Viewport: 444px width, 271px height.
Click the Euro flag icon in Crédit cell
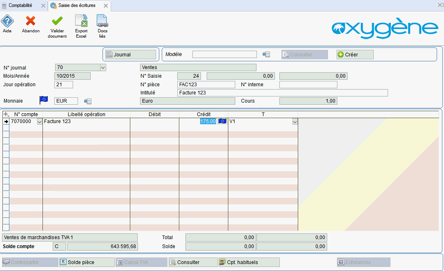222,121
